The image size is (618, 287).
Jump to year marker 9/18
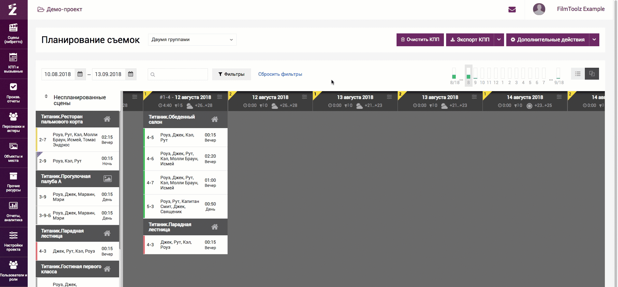[559, 76]
